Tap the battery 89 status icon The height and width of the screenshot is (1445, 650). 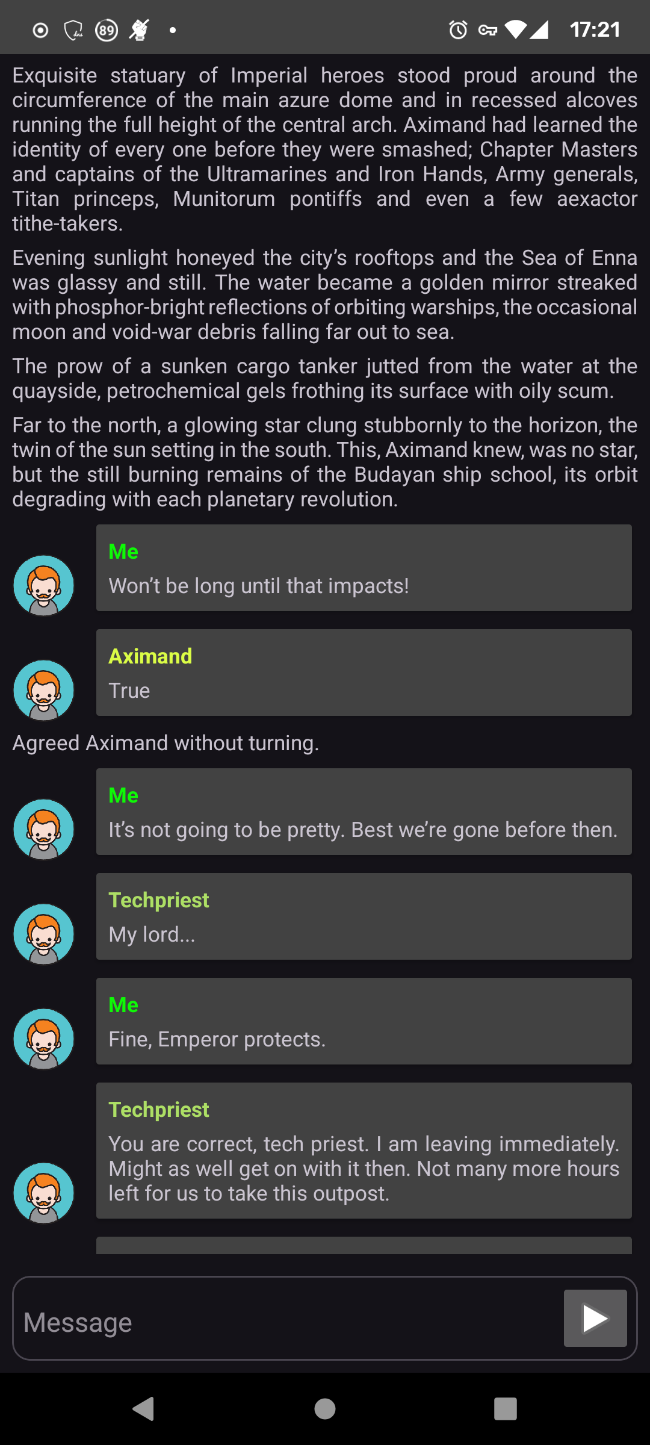click(x=107, y=30)
